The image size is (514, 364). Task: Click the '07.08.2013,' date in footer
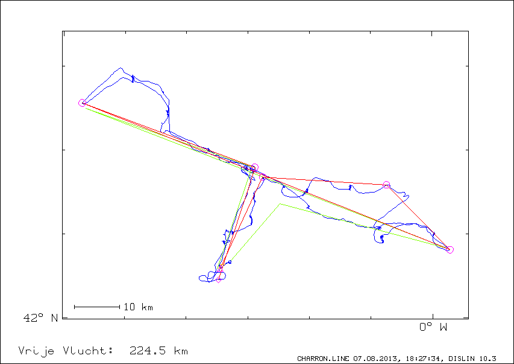(377, 359)
